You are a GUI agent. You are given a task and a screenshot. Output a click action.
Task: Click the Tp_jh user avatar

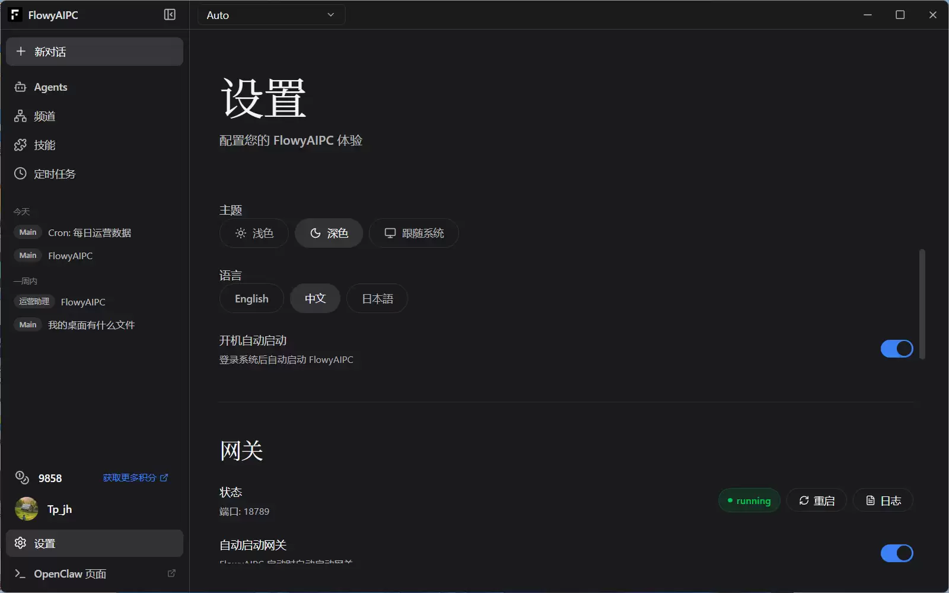(26, 509)
